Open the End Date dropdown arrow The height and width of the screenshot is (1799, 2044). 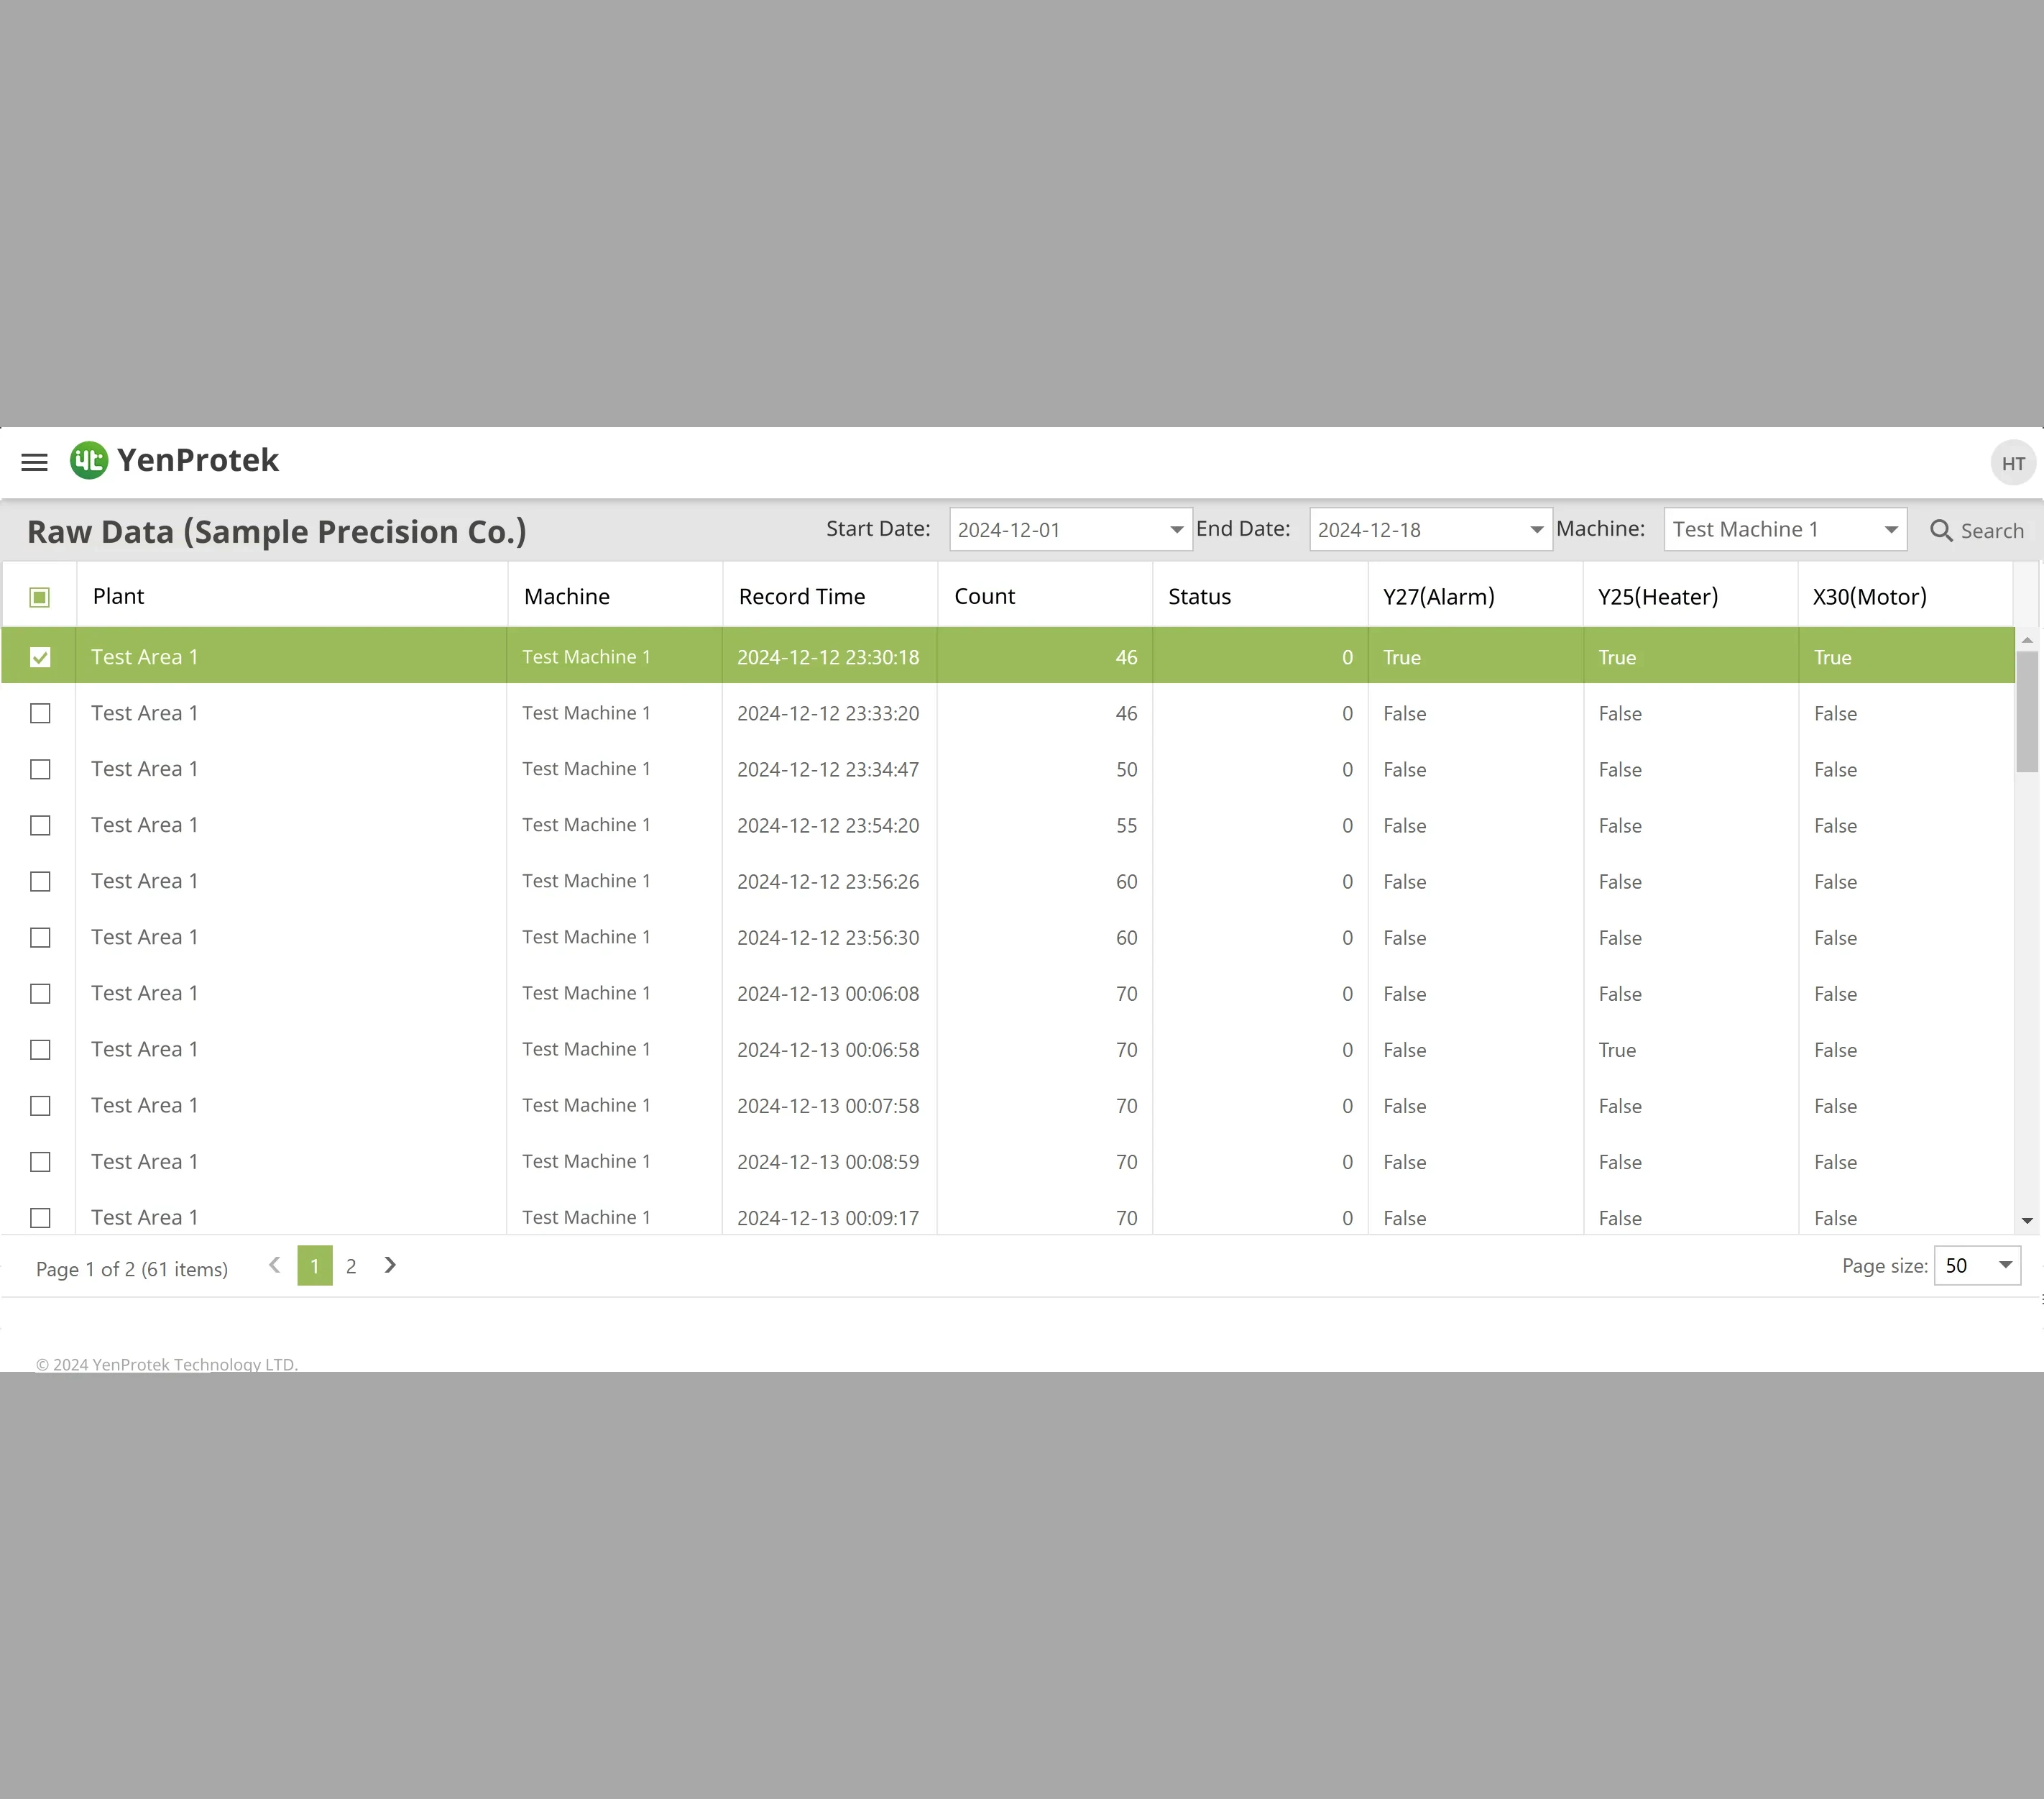tap(1536, 529)
